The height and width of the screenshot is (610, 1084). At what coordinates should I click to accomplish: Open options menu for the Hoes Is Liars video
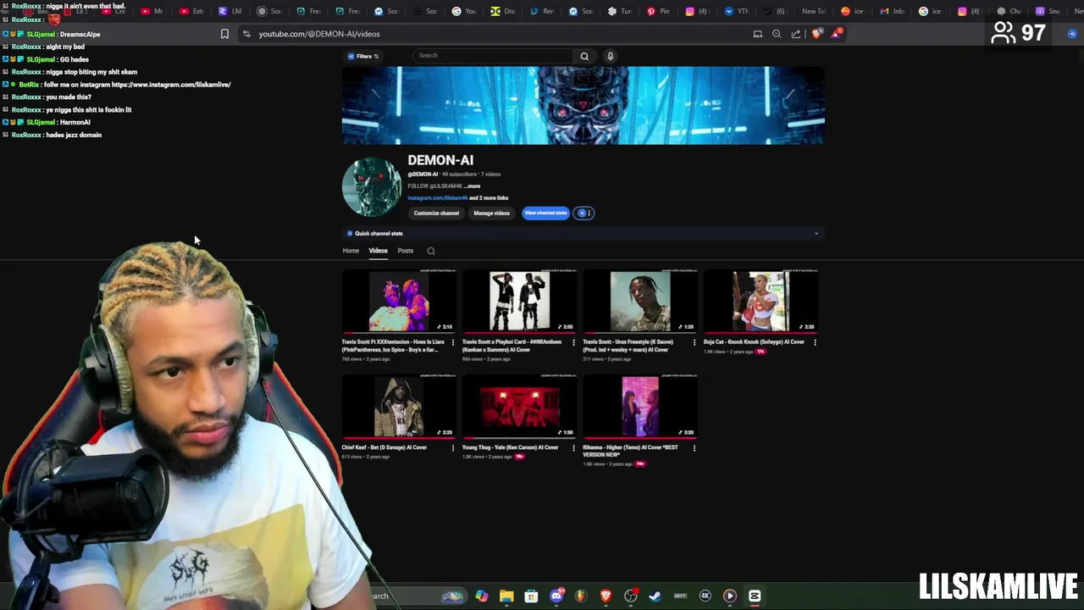(x=453, y=342)
